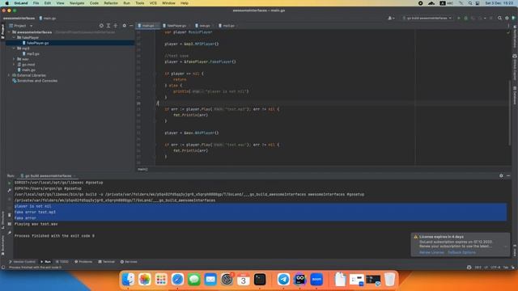Run the go build configuration
This screenshot has height=291, width=518.
459,18
